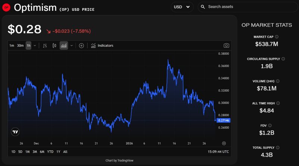Open the USD currency dropdown
This screenshot has height=166, width=299.
[182, 7]
